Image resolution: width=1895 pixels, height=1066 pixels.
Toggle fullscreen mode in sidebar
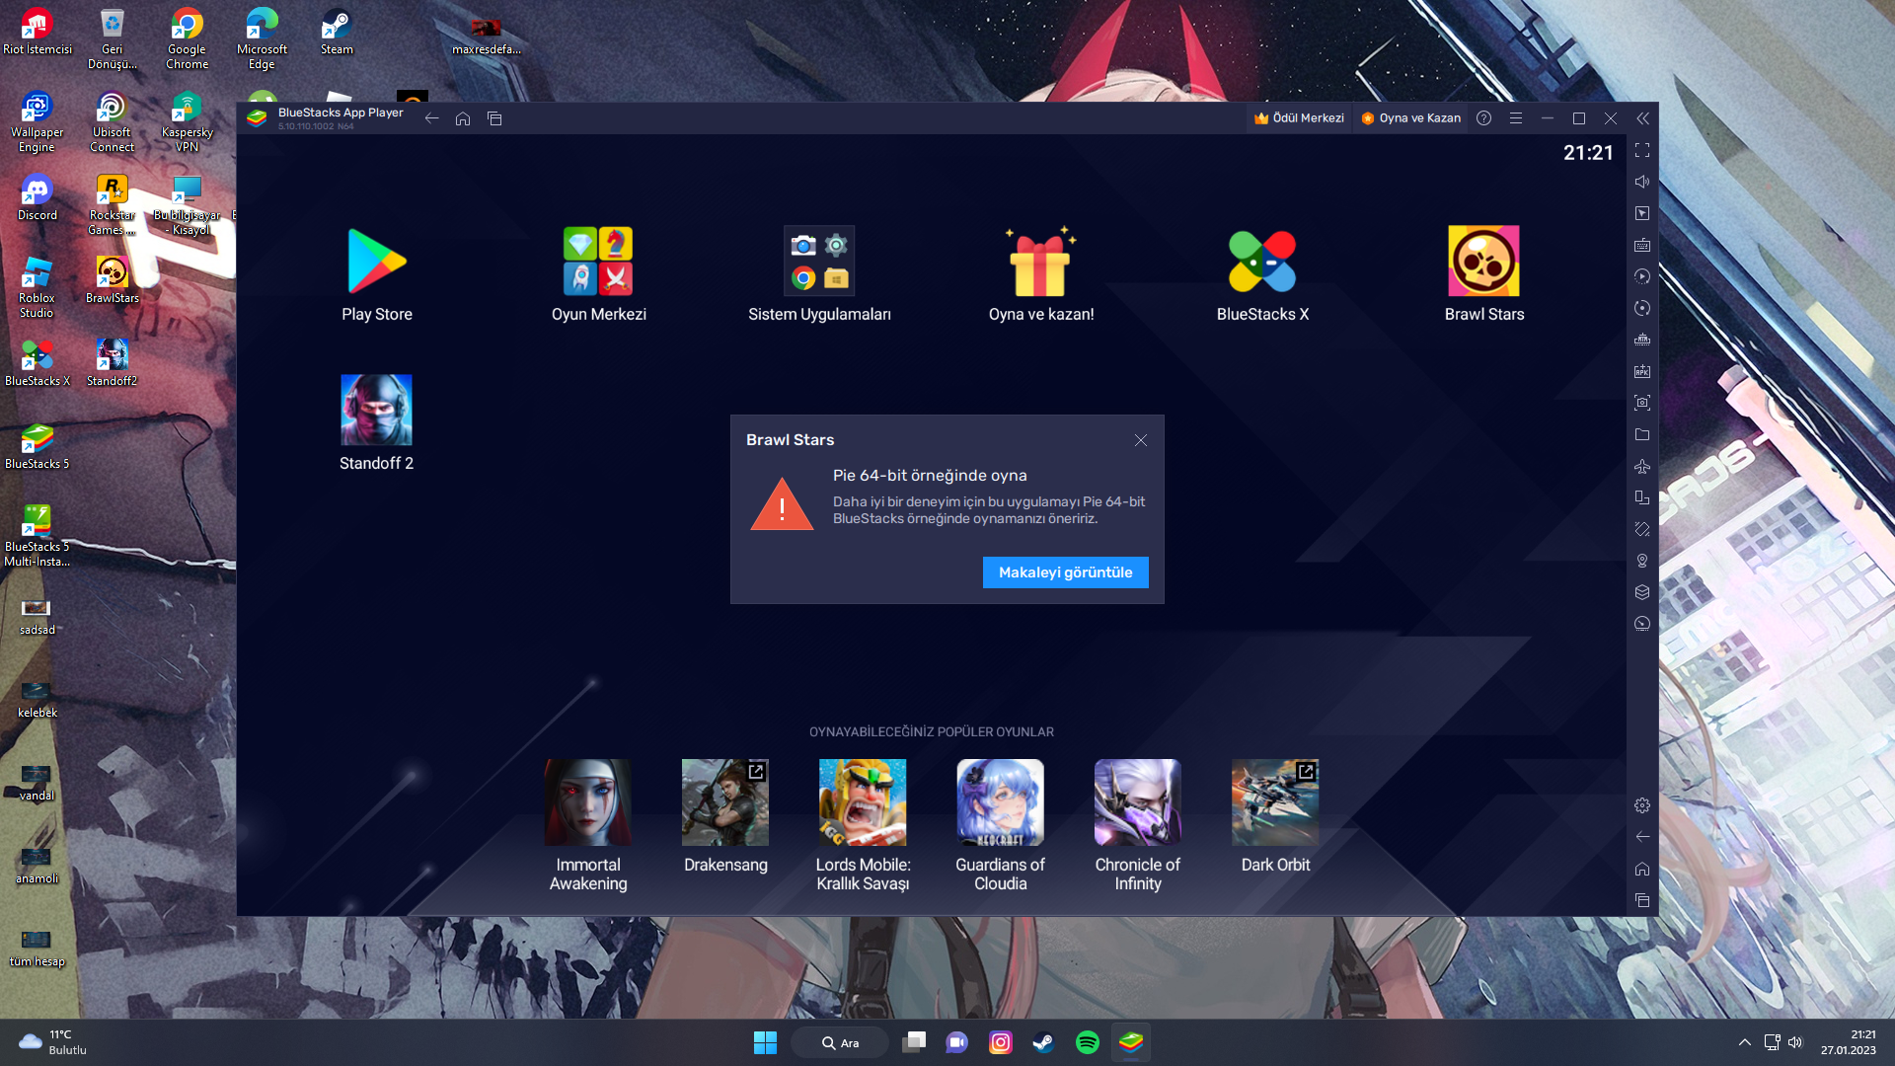point(1642,150)
